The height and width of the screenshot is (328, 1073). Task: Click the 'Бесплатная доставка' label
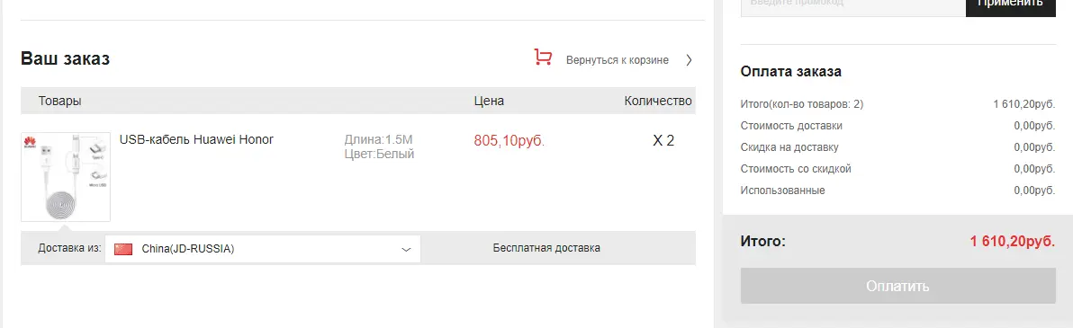[x=546, y=248]
